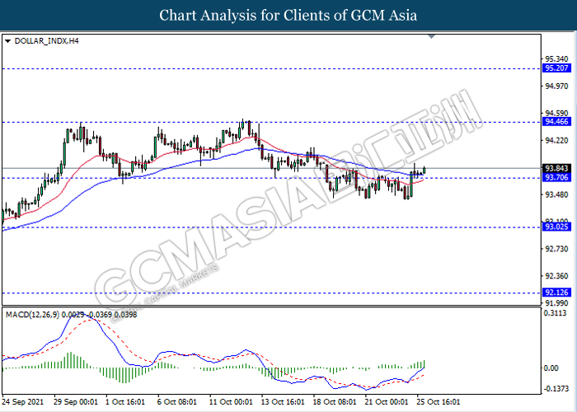Click the 94.220 price axis value
The height and width of the screenshot is (412, 577).
556,141
